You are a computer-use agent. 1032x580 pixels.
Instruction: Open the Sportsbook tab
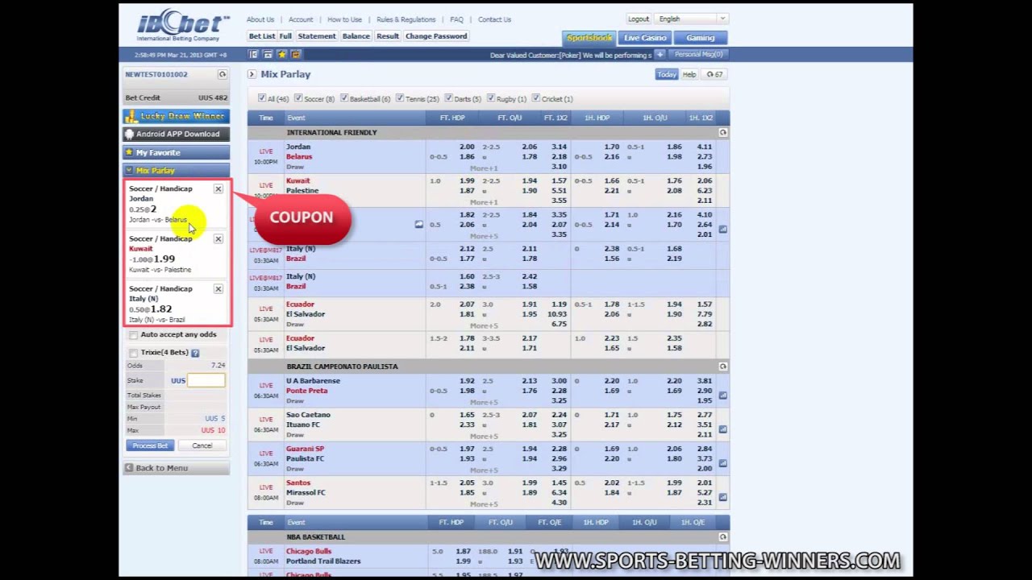pos(589,38)
